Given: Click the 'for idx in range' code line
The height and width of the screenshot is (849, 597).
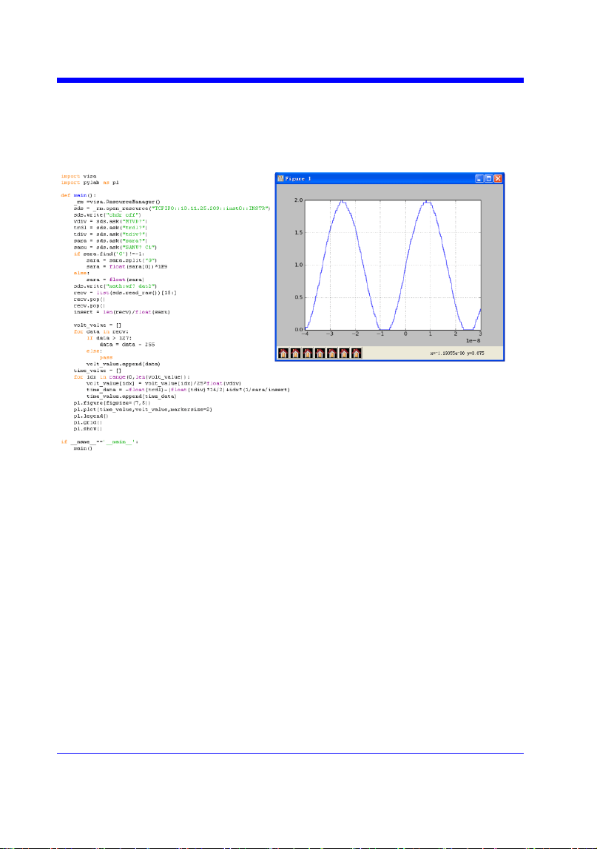Looking at the screenshot, I should pyautogui.click(x=132, y=377).
